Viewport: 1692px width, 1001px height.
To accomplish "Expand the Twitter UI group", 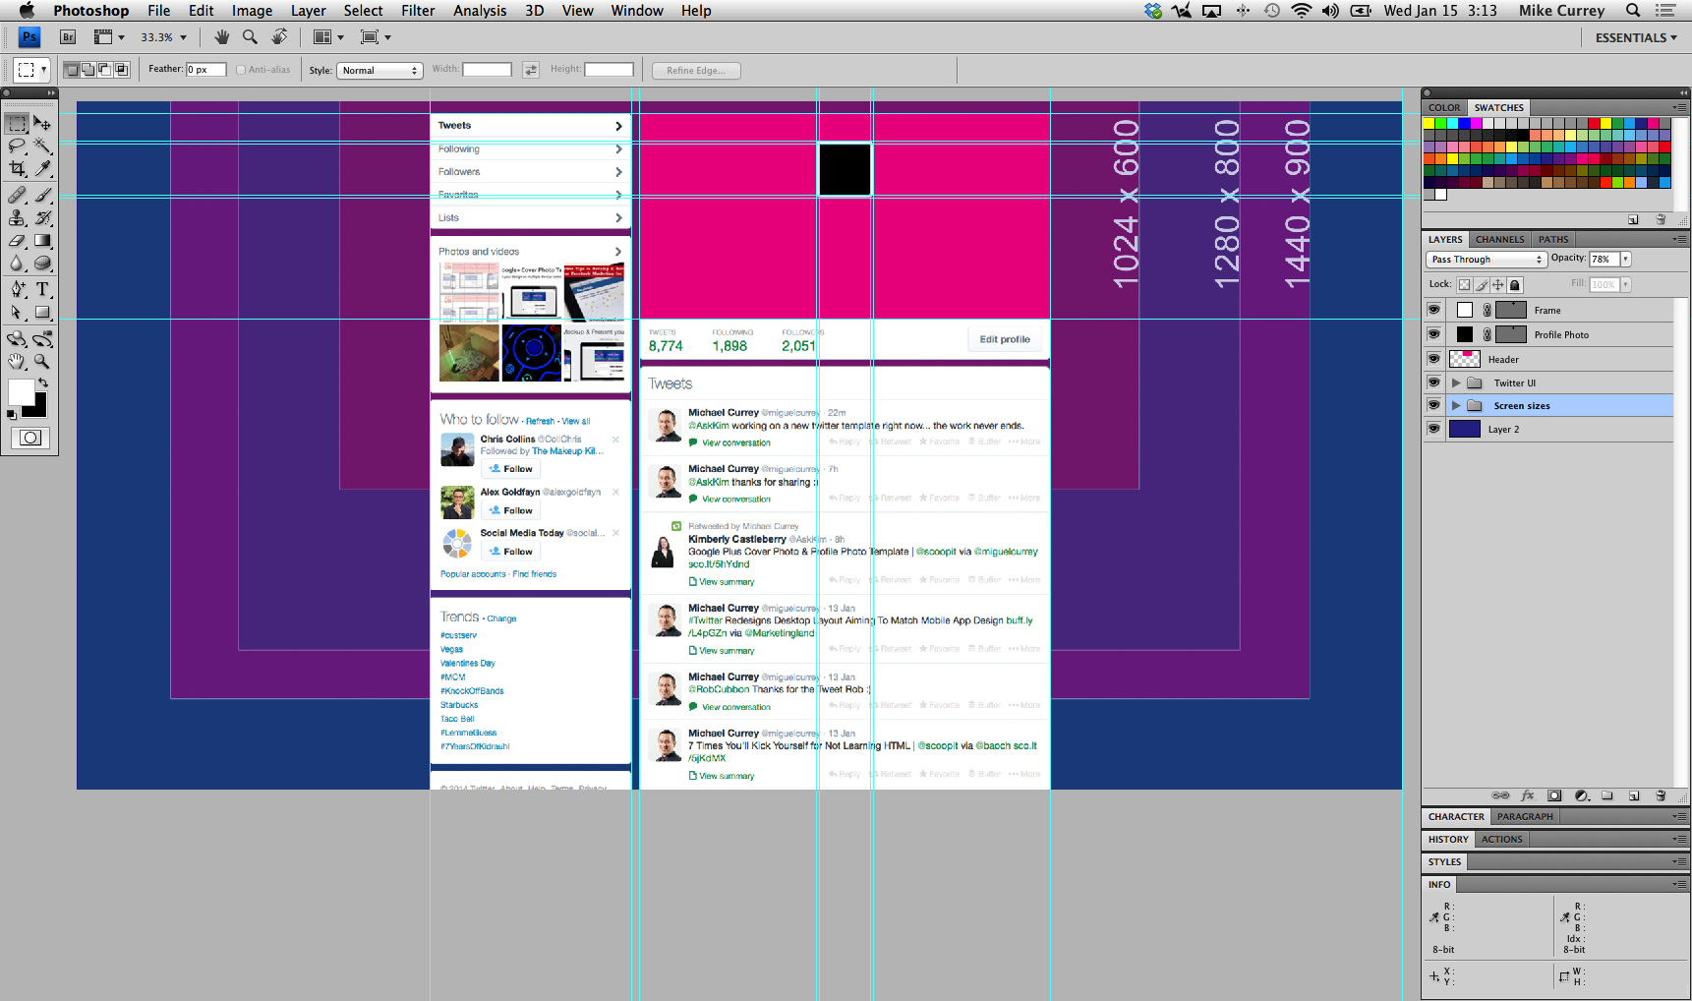I will click(1456, 383).
